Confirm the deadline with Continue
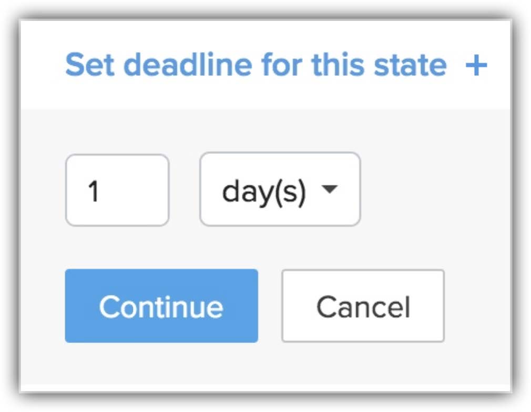The height and width of the screenshot is (412, 531). tap(161, 306)
